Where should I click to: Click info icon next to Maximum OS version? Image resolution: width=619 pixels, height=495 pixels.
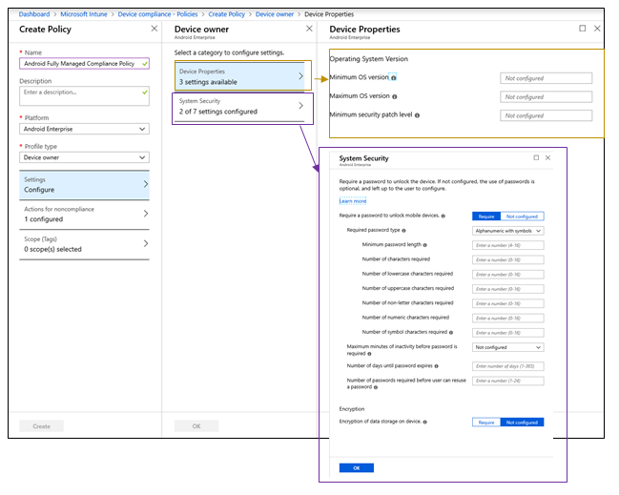(x=394, y=96)
